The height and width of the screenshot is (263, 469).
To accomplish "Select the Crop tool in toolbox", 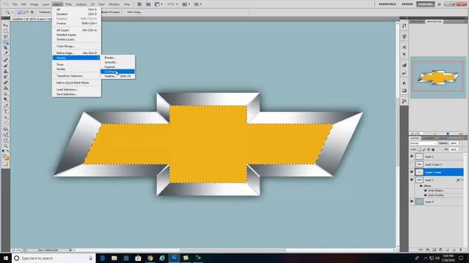I will (x=5, y=48).
